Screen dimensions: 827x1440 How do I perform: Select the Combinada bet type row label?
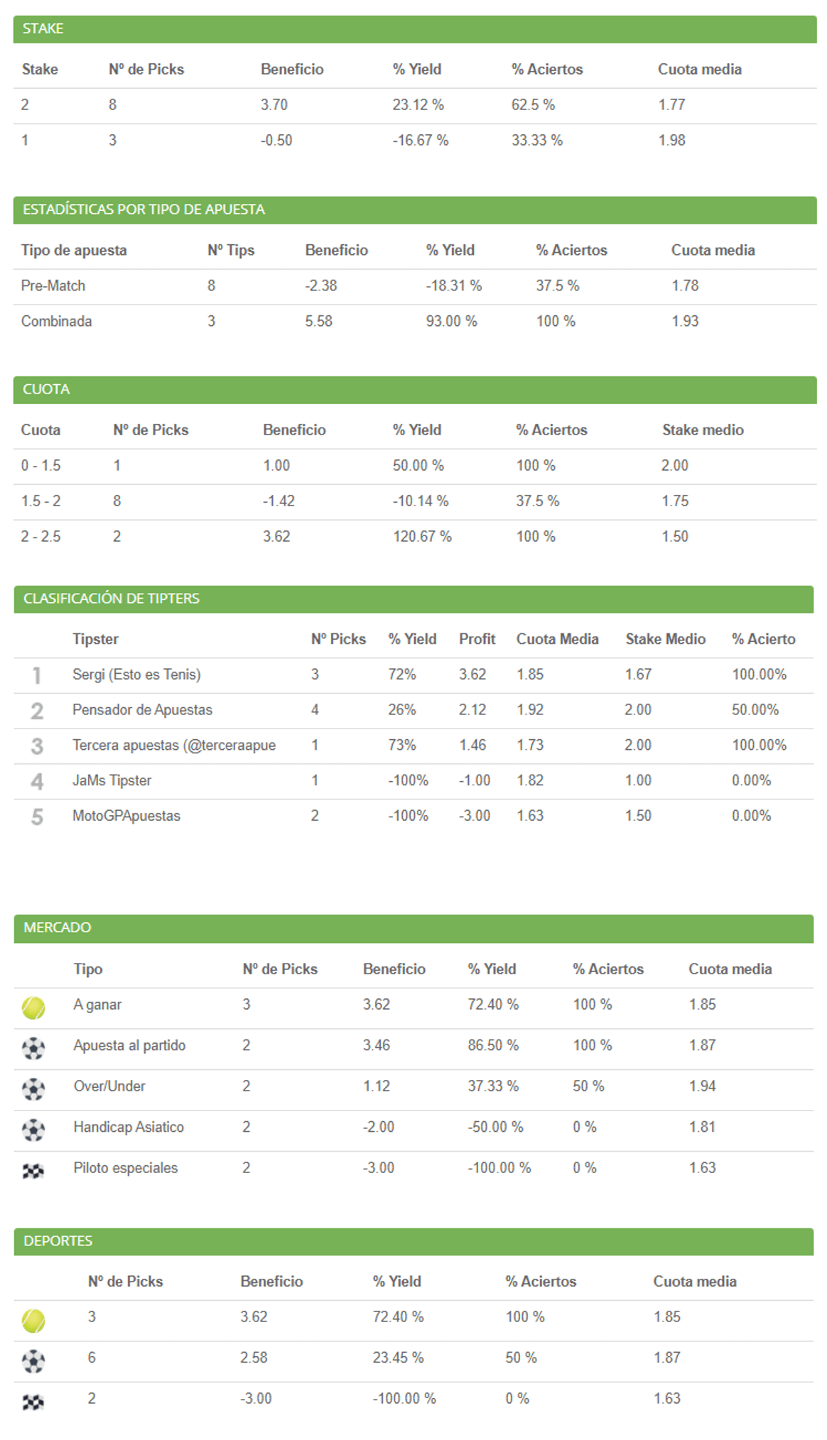(57, 322)
